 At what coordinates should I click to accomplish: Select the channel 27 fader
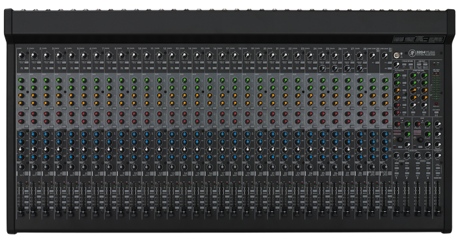(347, 211)
